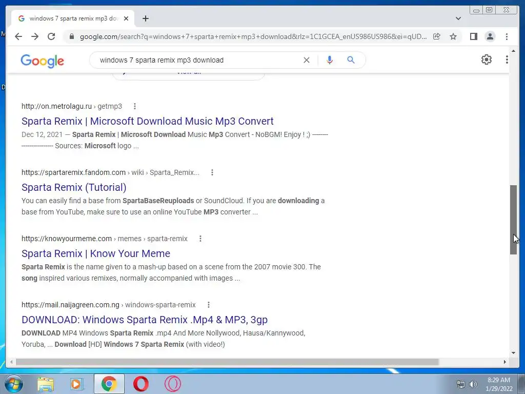Viewport: 525px width, 394px height.
Task: Launch Opera from taskbar
Action: tap(141, 384)
